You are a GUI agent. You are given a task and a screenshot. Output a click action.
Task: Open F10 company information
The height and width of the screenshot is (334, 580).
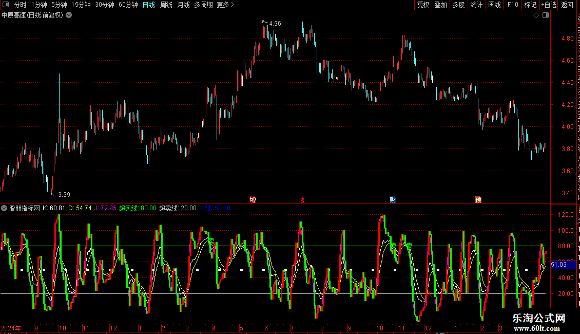[x=513, y=5]
